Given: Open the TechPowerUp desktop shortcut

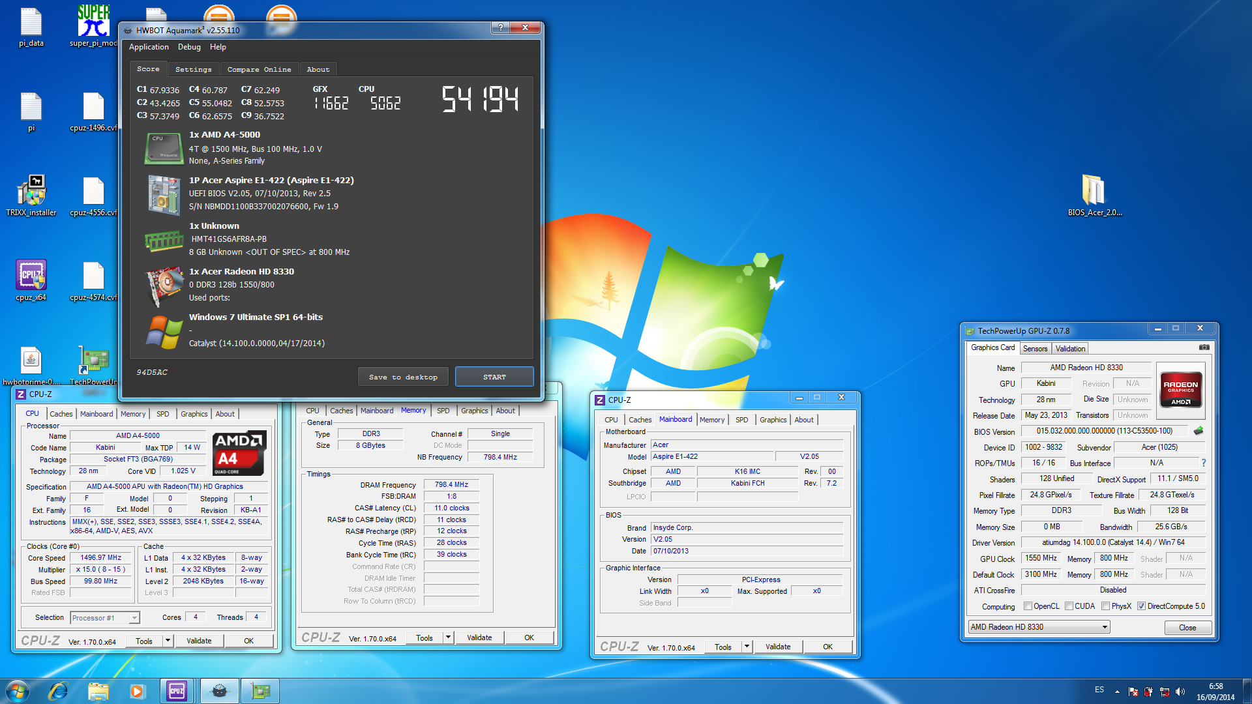Looking at the screenshot, I should 93,365.
